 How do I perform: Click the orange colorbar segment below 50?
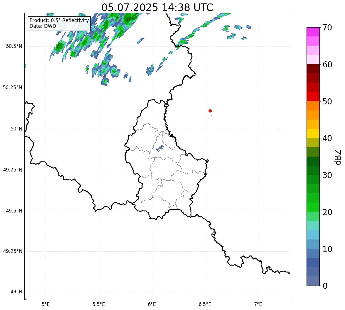click(x=313, y=106)
